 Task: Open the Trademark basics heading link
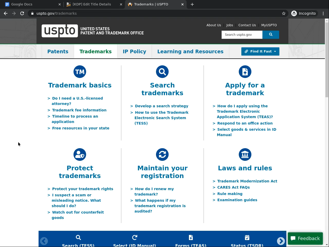point(80,85)
